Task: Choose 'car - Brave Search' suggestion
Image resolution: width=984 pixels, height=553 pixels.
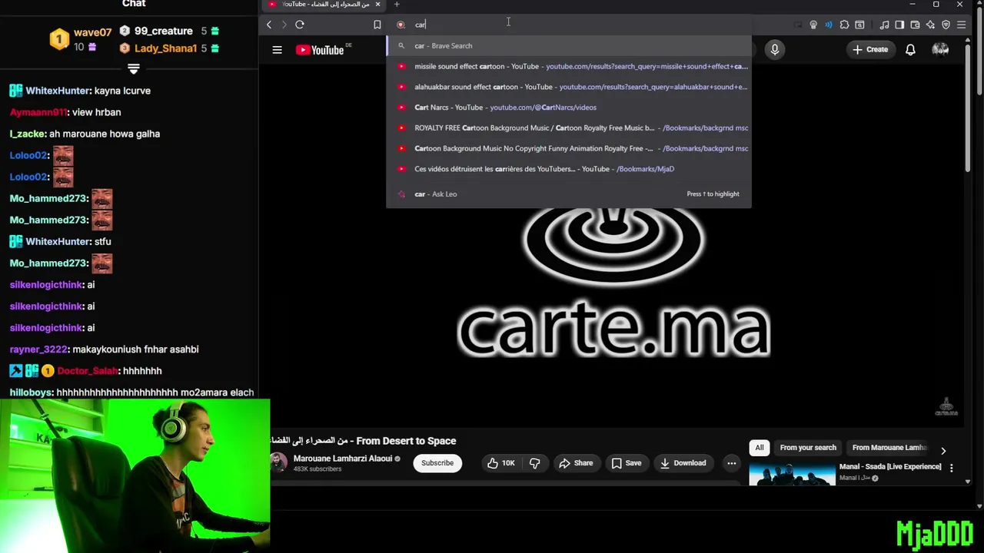Action: pyautogui.click(x=569, y=46)
